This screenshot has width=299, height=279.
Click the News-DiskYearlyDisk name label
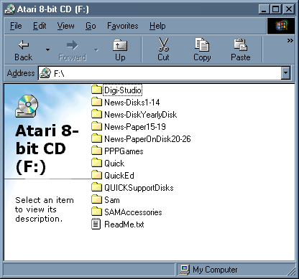pos(141,115)
